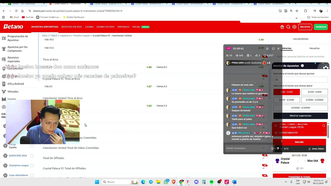Tick the Copa Libertadores checkbox
This screenshot has height=186, width=331.
click(x=32, y=175)
